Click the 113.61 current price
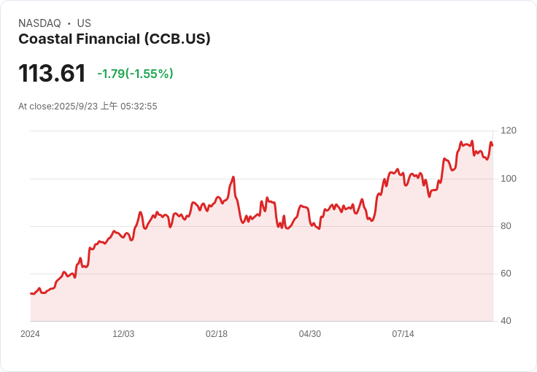Screen dimensions: 537x372 pyautogui.click(x=52, y=73)
